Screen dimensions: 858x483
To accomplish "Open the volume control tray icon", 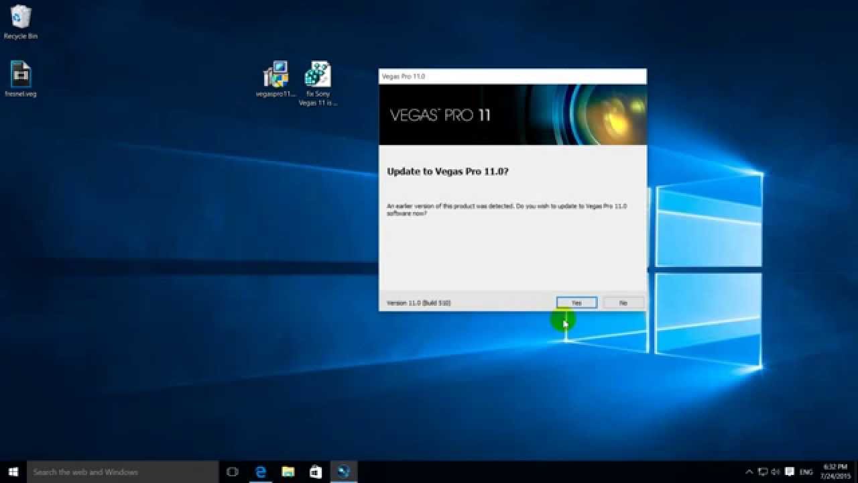I will tap(776, 472).
